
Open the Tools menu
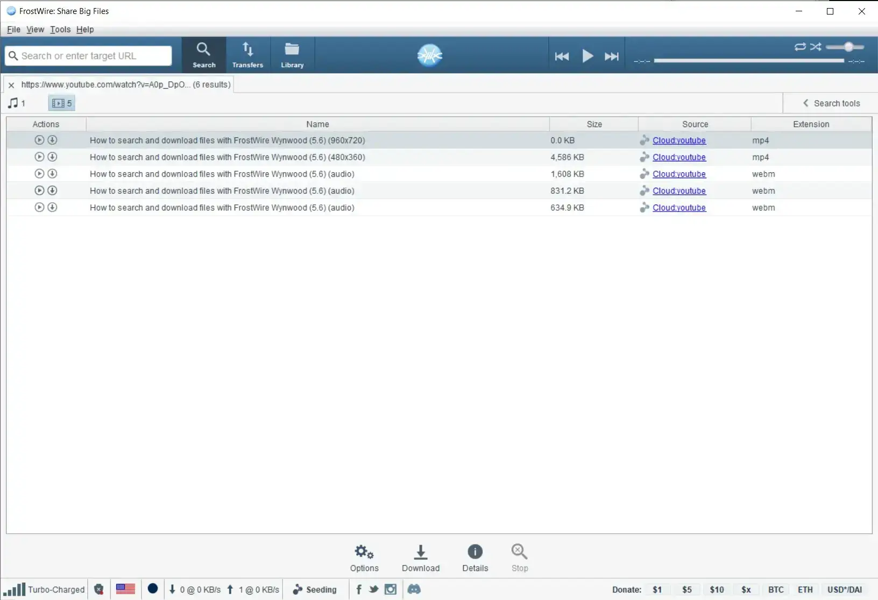click(x=60, y=30)
